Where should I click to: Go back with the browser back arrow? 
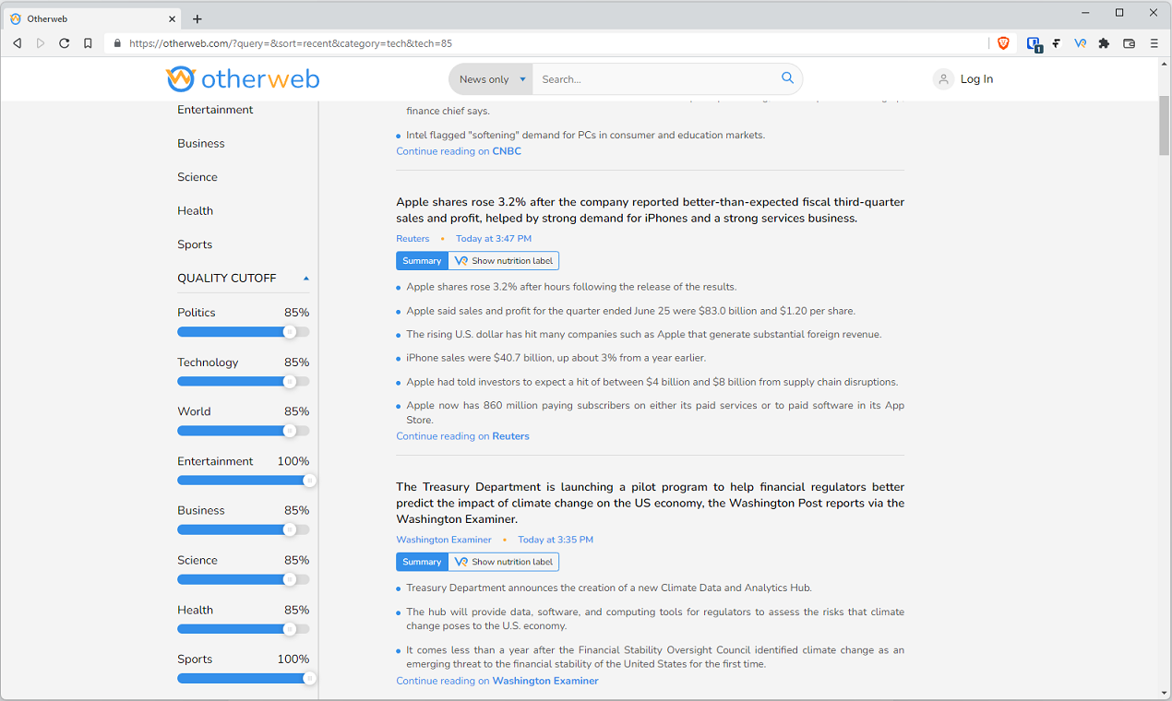click(x=17, y=43)
